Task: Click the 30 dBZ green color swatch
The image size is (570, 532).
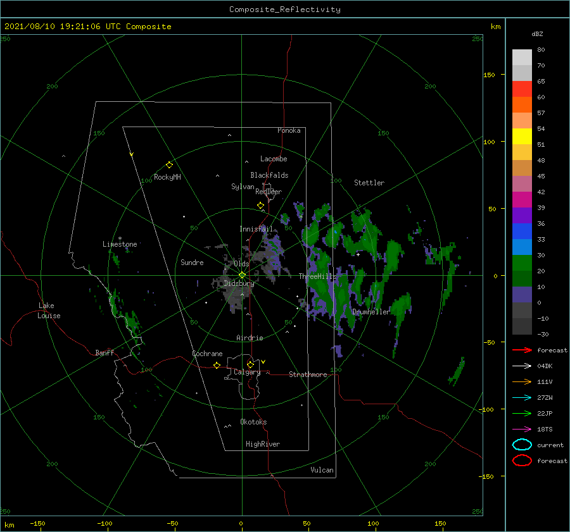Action: pyautogui.click(x=522, y=263)
